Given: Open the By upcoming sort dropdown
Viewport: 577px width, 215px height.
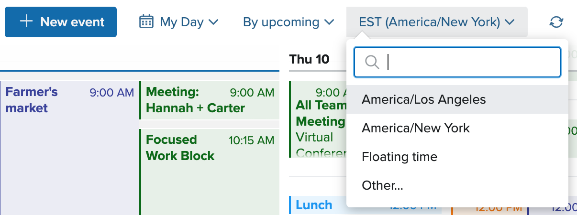Looking at the screenshot, I should click(x=288, y=22).
